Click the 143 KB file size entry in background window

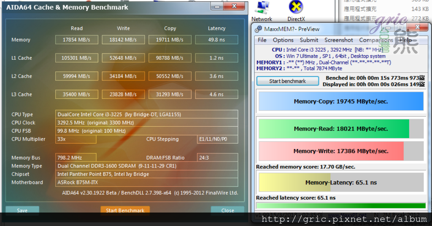pyautogui.click(x=420, y=9)
